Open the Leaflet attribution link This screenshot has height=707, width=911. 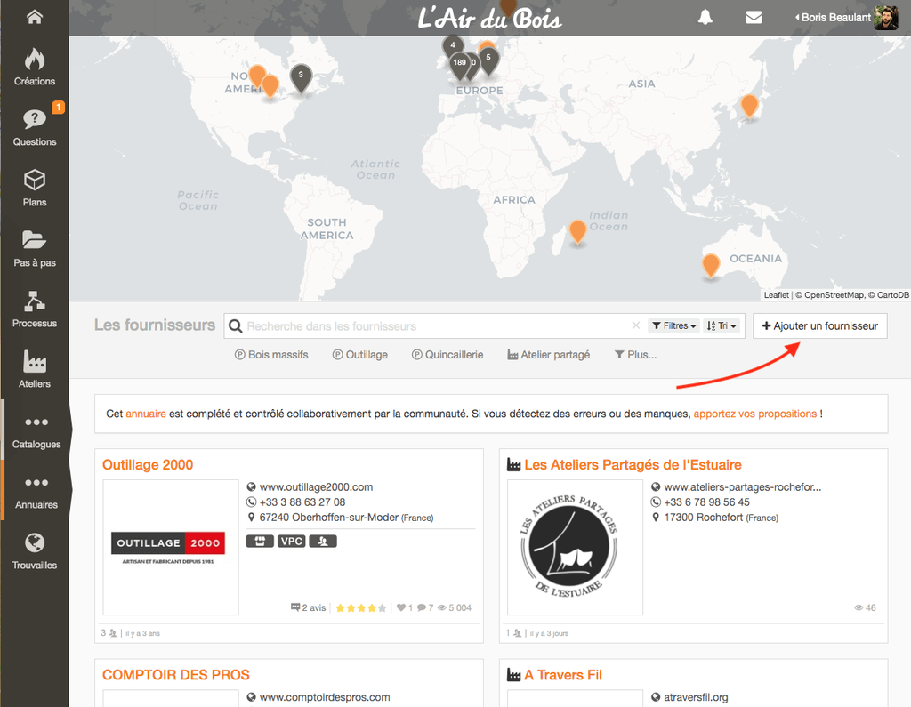tap(776, 295)
